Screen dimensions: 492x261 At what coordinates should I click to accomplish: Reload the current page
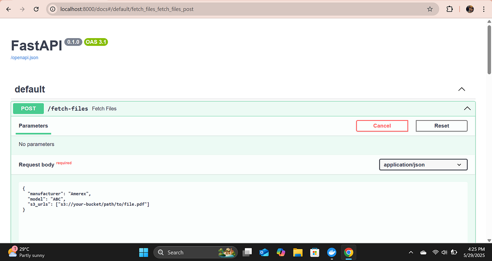36,9
